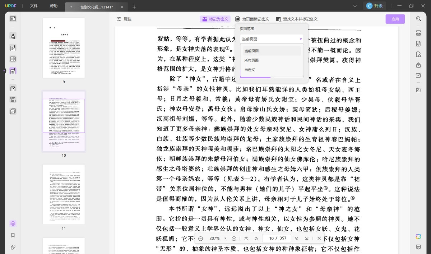Open the 帮助 menu
The width and height of the screenshot is (431, 254).
54,6
